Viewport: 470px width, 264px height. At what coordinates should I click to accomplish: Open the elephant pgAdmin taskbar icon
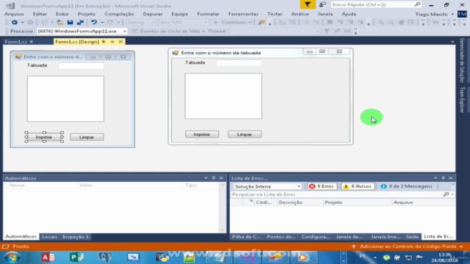tap(104, 257)
